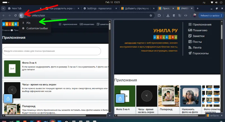This screenshot has width=225, height=122.
Task: Click the split view toolbar icon
Action: (21, 15)
